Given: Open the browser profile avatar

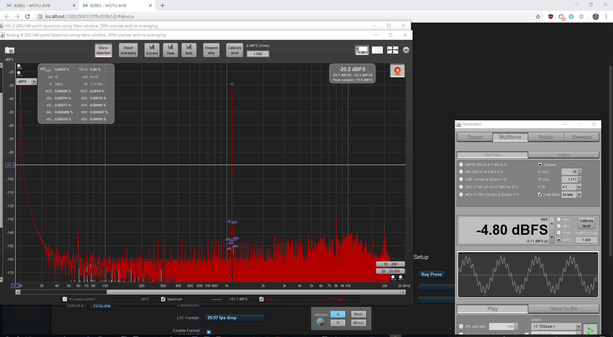Looking at the screenshot, I should pyautogui.click(x=596, y=17).
